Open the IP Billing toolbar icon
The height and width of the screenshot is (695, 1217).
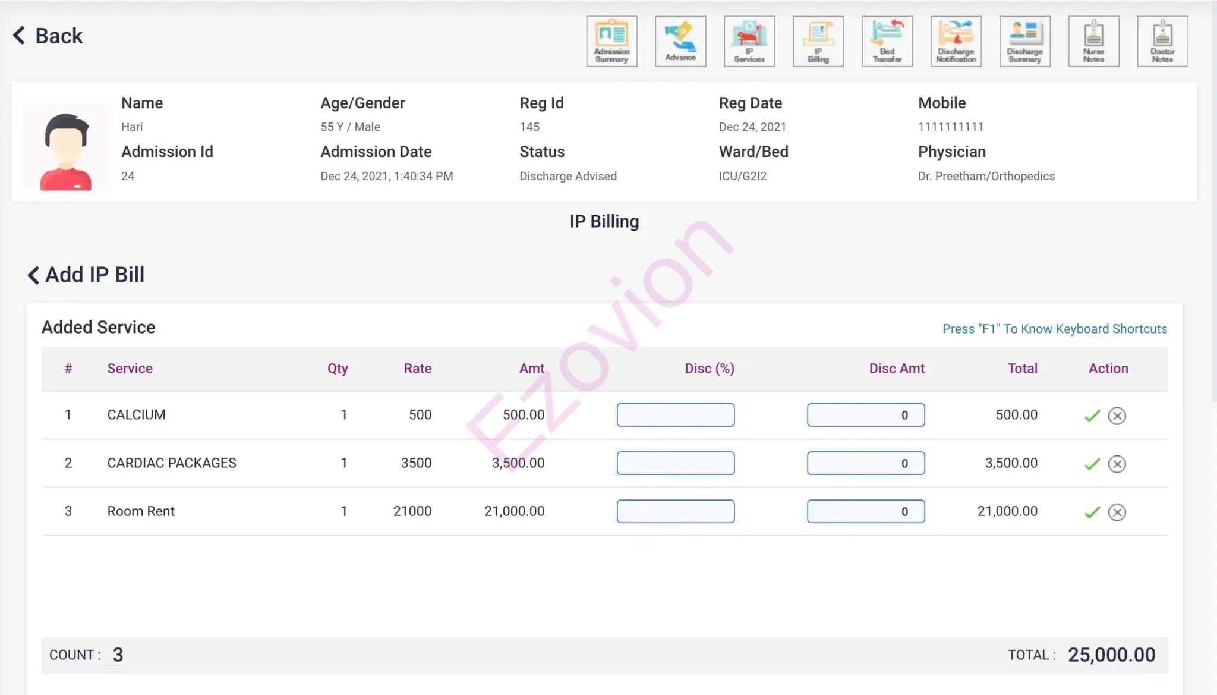[x=818, y=41]
